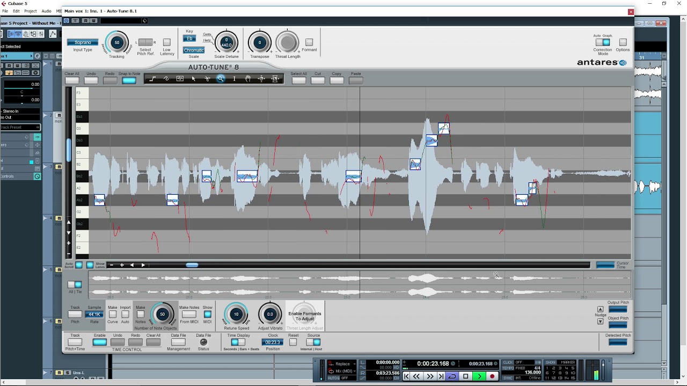Switch the Select Pitch Ref. L/R toggle
Viewport: 687px width, 386px height.
145,42
